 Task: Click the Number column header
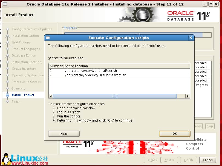pos(56,66)
